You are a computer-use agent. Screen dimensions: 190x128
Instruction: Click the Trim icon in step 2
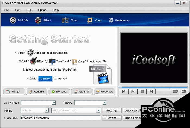[x=52, y=62]
